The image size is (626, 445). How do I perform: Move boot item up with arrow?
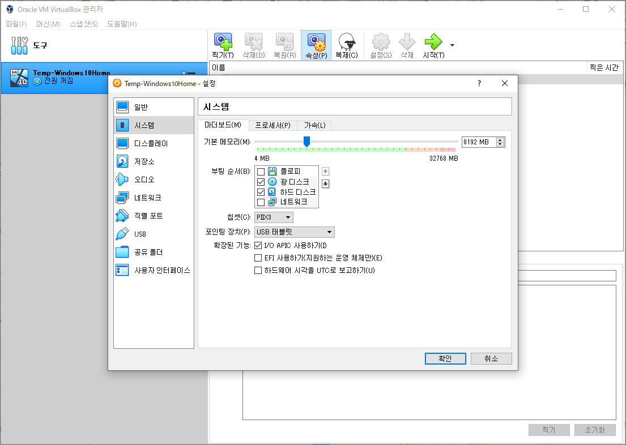(325, 171)
